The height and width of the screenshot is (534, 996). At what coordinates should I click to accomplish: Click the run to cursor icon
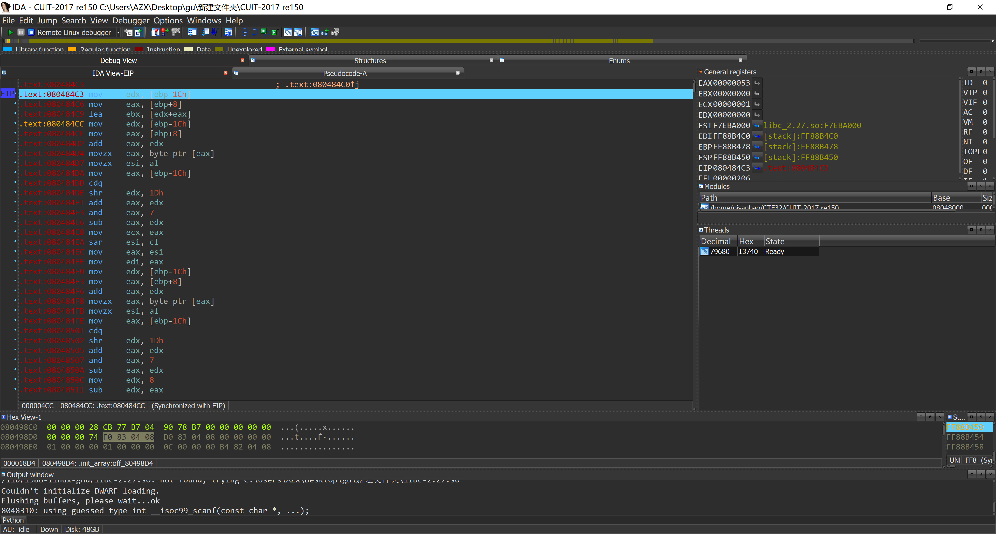pyautogui.click(x=275, y=32)
